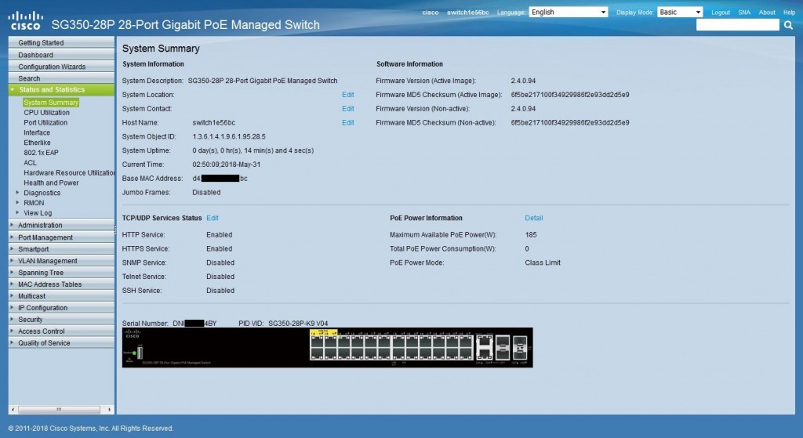Viewport: 803px width, 438px height.
Task: Click the System Object ID value
Action: 229,136
